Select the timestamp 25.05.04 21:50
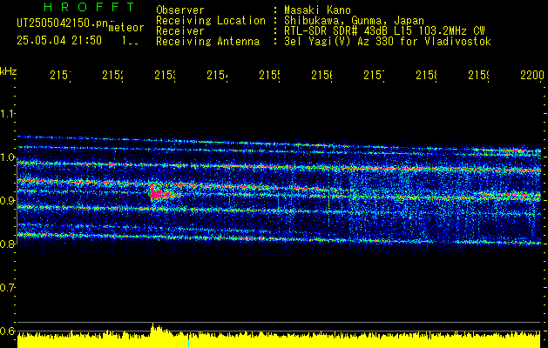This screenshot has width=548, height=348. click(x=59, y=41)
